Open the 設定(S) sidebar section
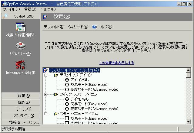The height and width of the screenshot is (133, 194). (x=21, y=96)
